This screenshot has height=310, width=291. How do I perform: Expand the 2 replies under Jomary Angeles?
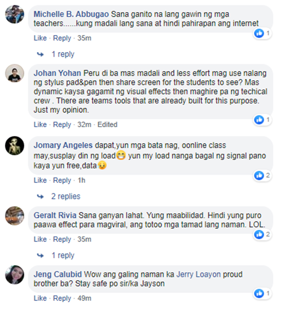coord(66,196)
